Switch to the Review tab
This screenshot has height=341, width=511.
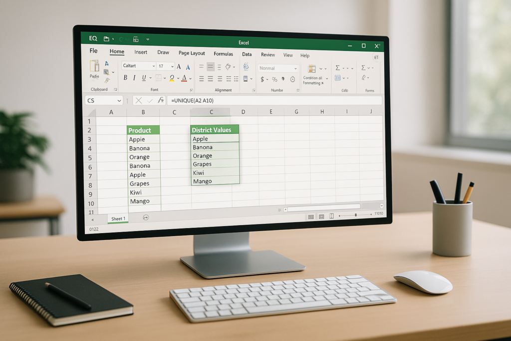click(x=268, y=55)
